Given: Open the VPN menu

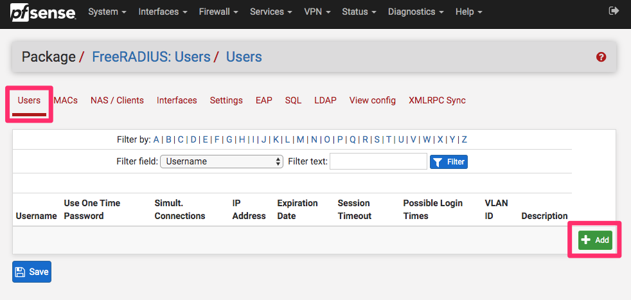Looking at the screenshot, I should (x=317, y=12).
